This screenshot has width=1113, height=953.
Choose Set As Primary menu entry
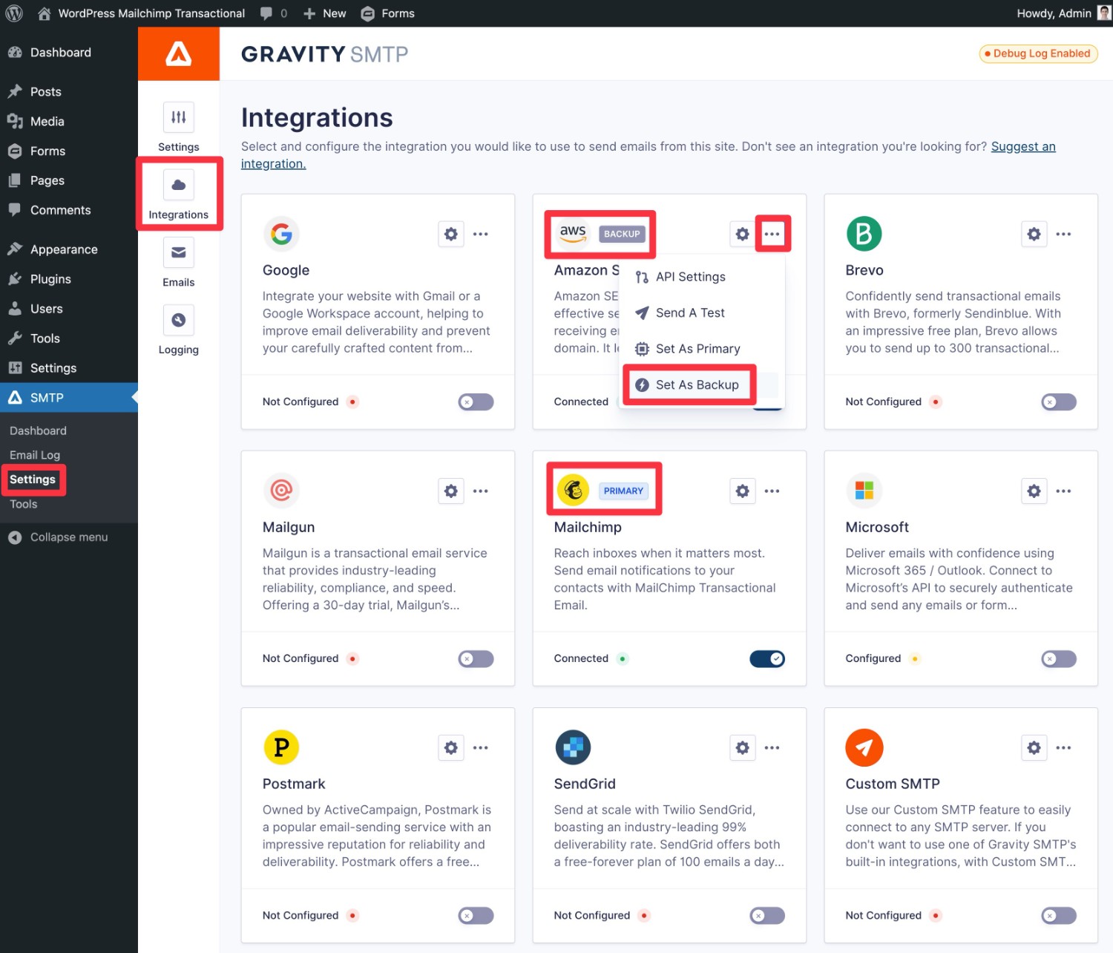[702, 349]
